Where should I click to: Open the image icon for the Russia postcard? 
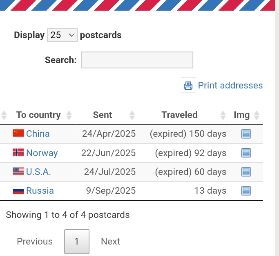(x=246, y=190)
